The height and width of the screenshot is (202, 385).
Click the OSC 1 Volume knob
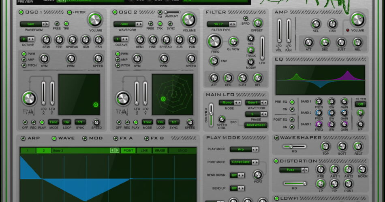click(x=95, y=19)
